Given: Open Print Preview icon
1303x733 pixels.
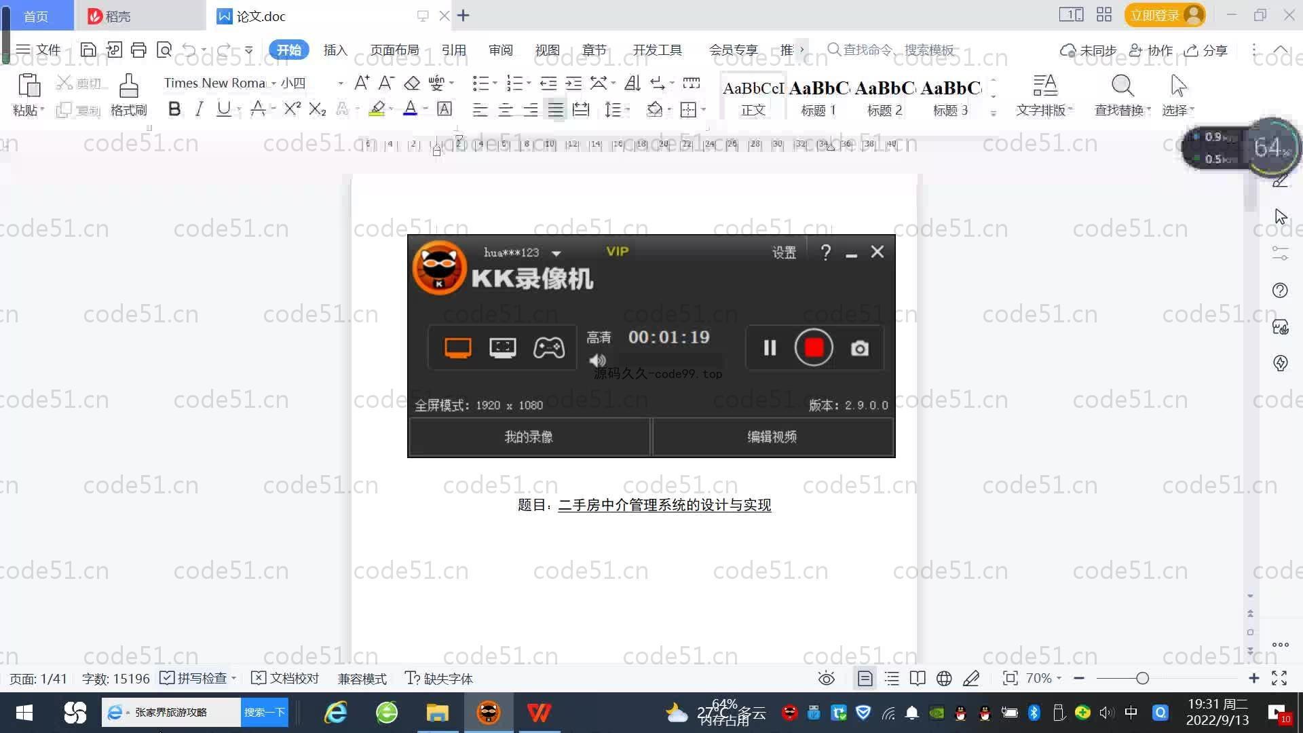Looking at the screenshot, I should pos(164,50).
